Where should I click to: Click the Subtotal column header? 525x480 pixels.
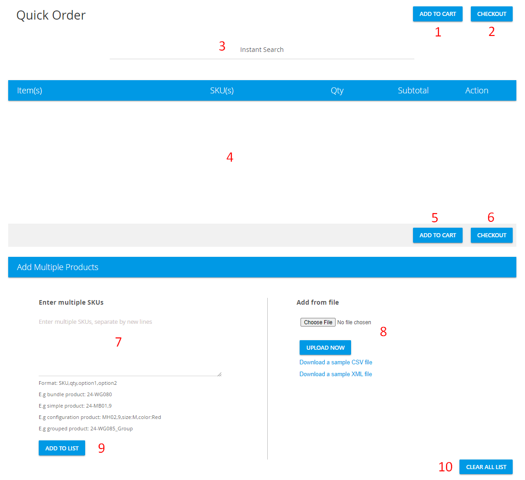413,91
